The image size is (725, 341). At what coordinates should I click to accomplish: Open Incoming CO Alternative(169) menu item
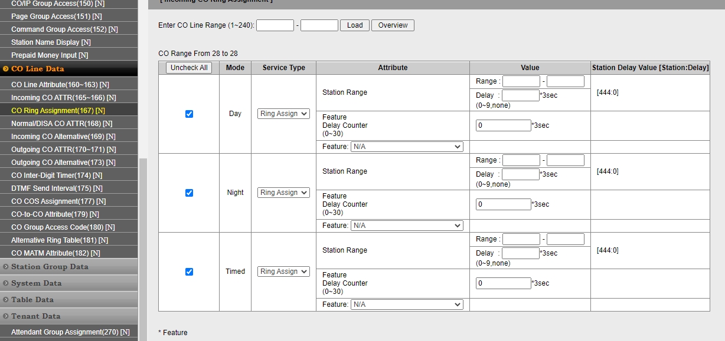point(61,137)
